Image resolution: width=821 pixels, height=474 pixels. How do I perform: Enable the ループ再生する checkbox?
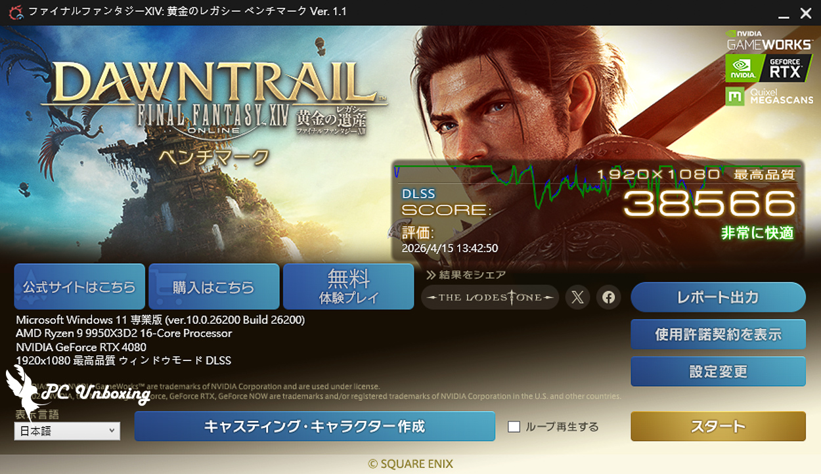514,427
